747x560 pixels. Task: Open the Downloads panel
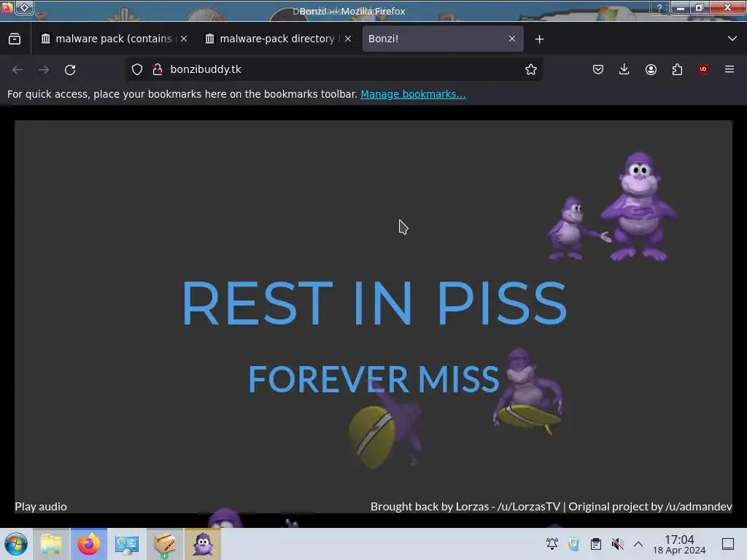(x=624, y=69)
